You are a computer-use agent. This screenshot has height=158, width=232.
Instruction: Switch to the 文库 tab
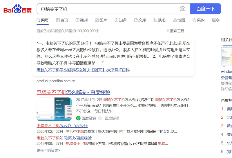(x=140, y=20)
